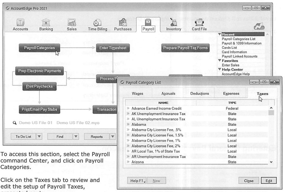Click the Payroll Category List window icon
285x192 pixels.
tap(122, 82)
